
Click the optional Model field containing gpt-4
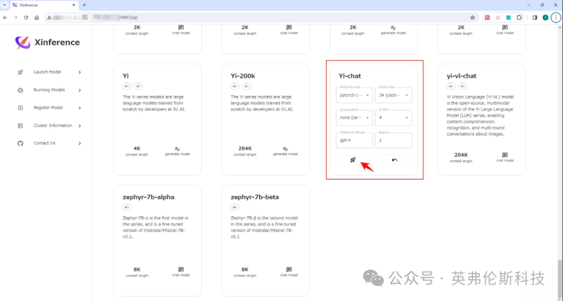(x=354, y=140)
